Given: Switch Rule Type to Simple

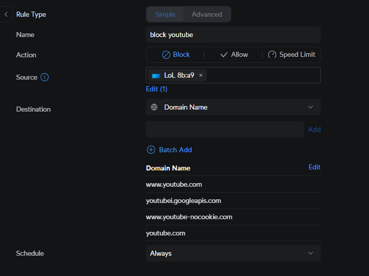Looking at the screenshot, I should [165, 14].
